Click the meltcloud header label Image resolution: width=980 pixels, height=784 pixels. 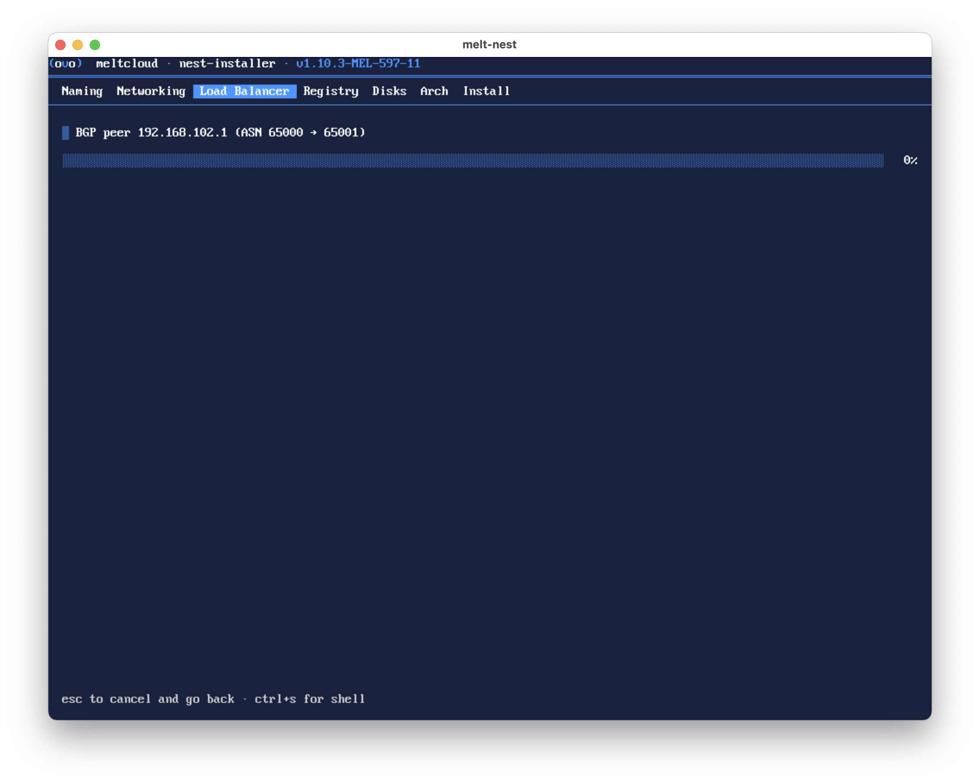pyautogui.click(x=127, y=63)
